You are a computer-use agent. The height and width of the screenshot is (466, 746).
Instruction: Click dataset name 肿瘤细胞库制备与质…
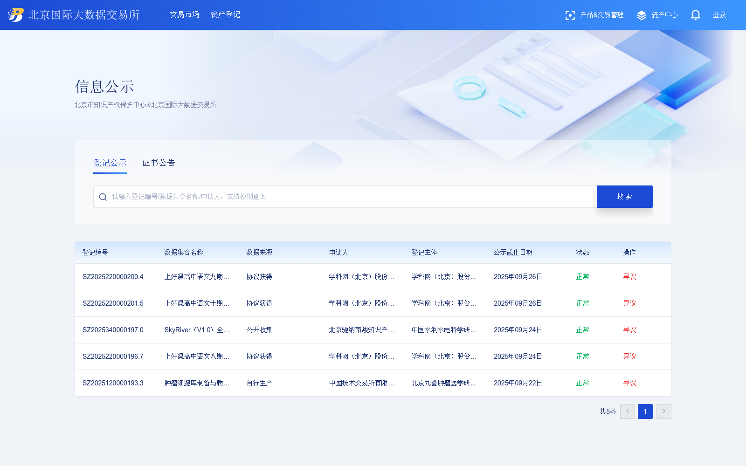197,383
